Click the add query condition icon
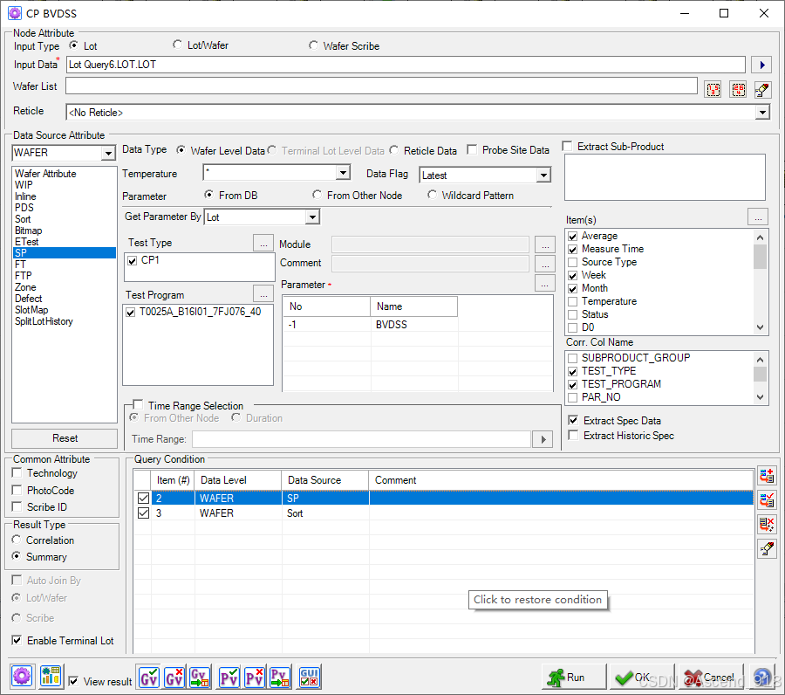The width and height of the screenshot is (785, 695). (x=767, y=476)
